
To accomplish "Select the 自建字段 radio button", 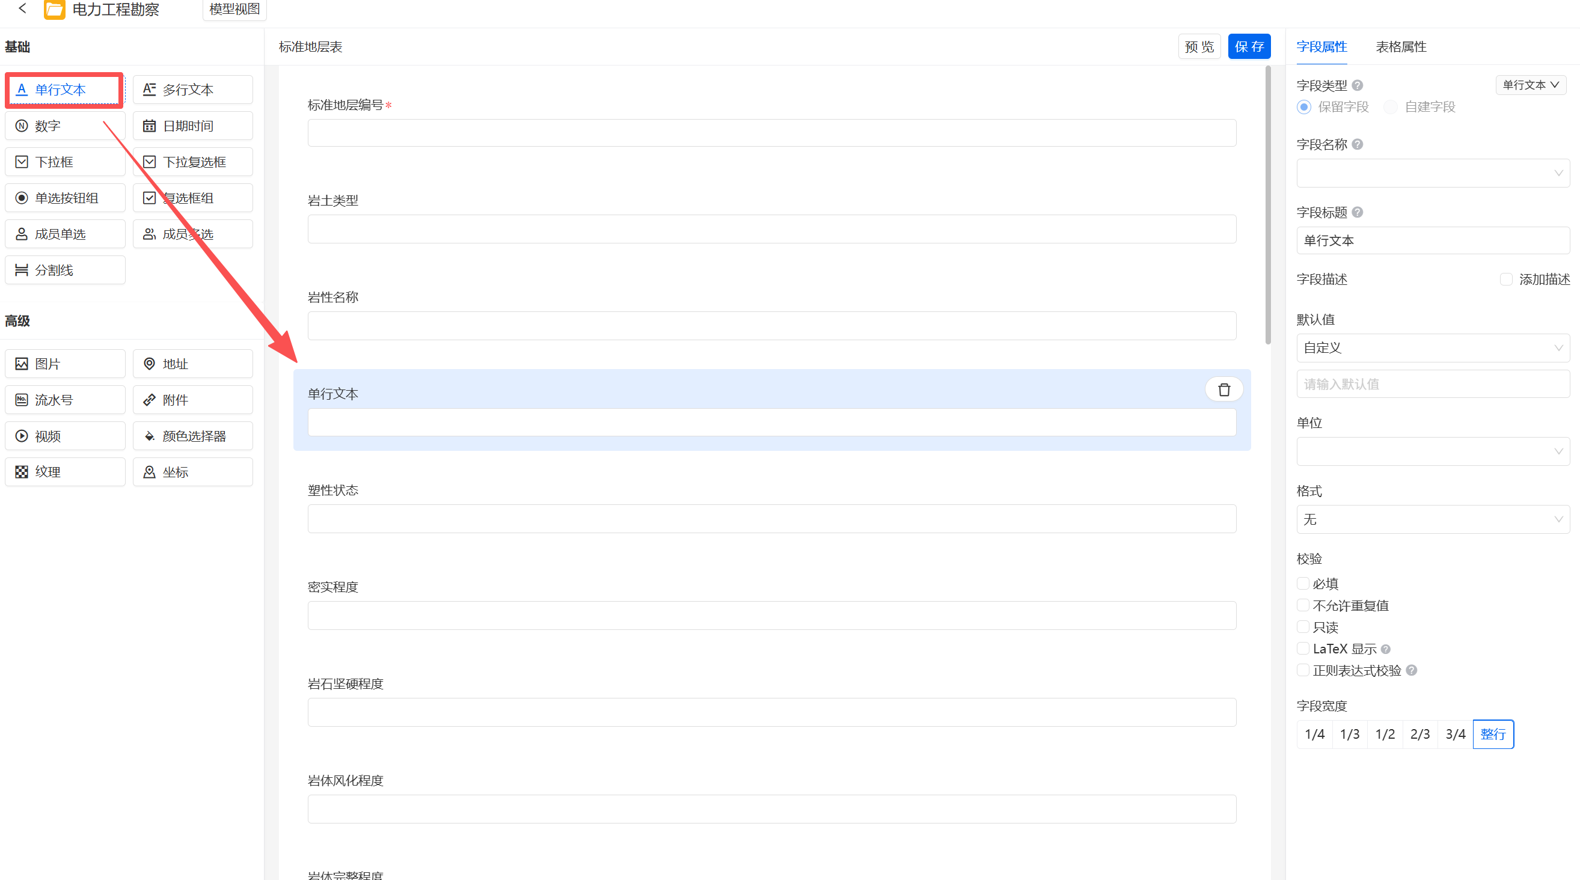I will (1391, 108).
